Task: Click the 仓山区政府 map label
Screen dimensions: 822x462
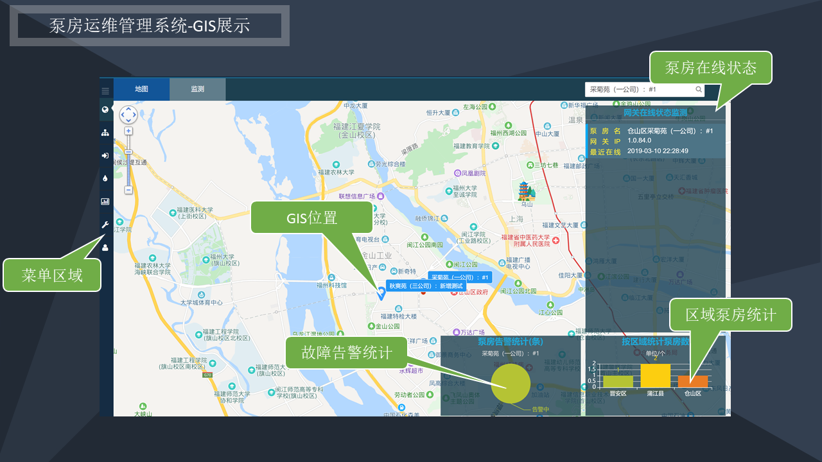Action: tap(473, 292)
